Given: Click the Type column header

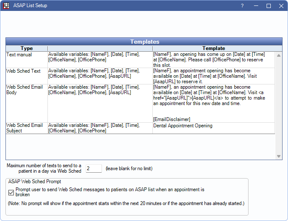Looking at the screenshot, I should click(x=26, y=48).
